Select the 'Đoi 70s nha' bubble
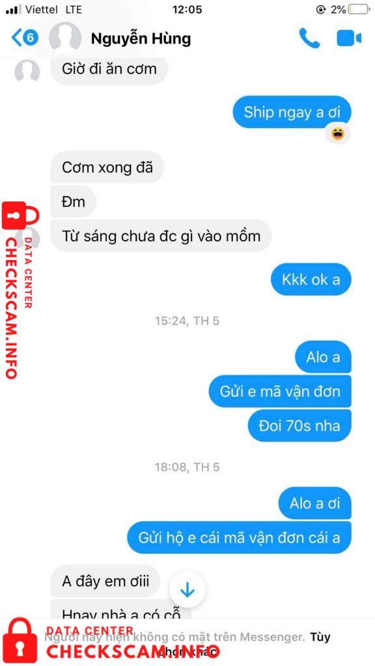 point(299,425)
